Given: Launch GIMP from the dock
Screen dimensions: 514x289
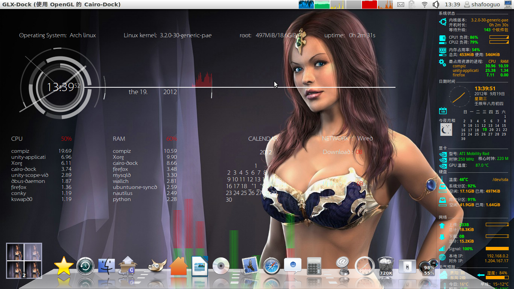Looking at the screenshot, I should click(157, 266).
